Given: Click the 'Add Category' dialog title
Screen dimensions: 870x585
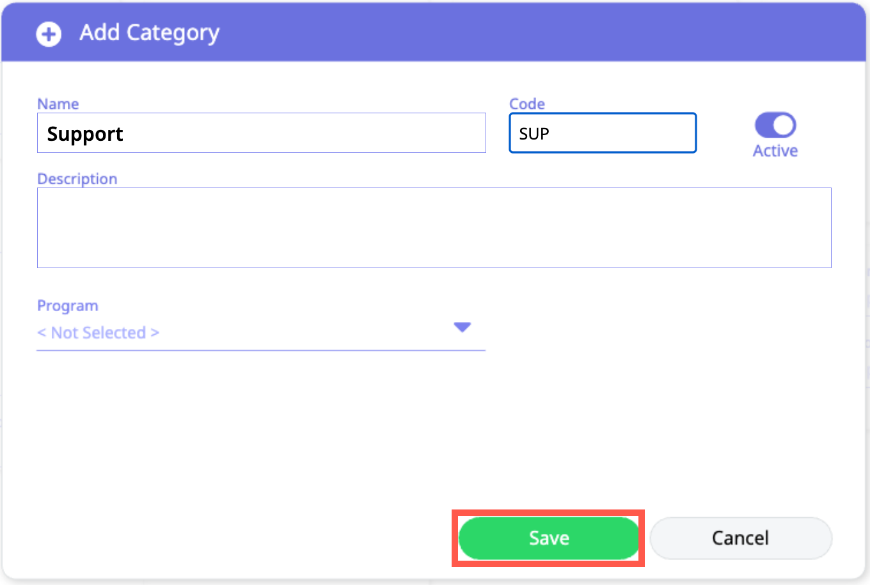Looking at the screenshot, I should click(149, 33).
